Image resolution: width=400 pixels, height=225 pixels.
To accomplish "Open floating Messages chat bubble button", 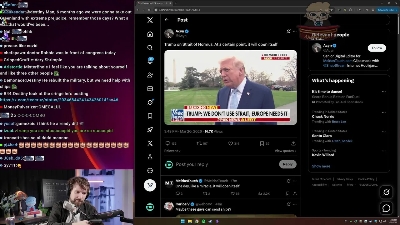I will (x=386, y=208).
